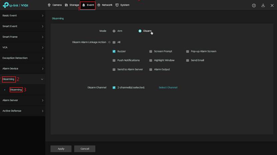Click the Disarming page heading
This screenshot has width=277, height=155.
[x=58, y=19]
